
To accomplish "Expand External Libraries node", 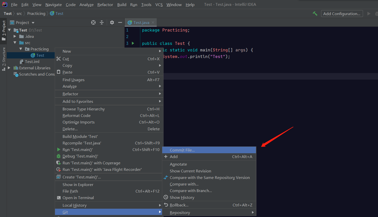I will pos(9,68).
